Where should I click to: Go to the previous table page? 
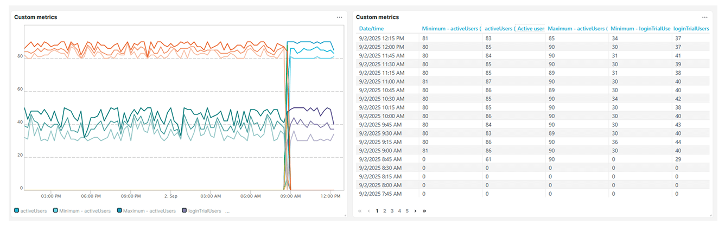pyautogui.click(x=368, y=211)
